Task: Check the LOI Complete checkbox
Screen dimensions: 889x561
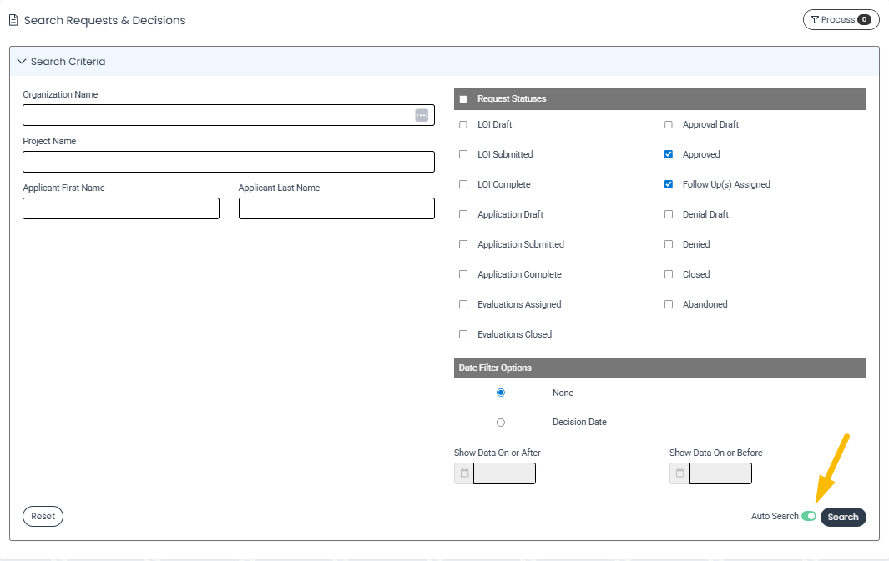Action: (463, 184)
